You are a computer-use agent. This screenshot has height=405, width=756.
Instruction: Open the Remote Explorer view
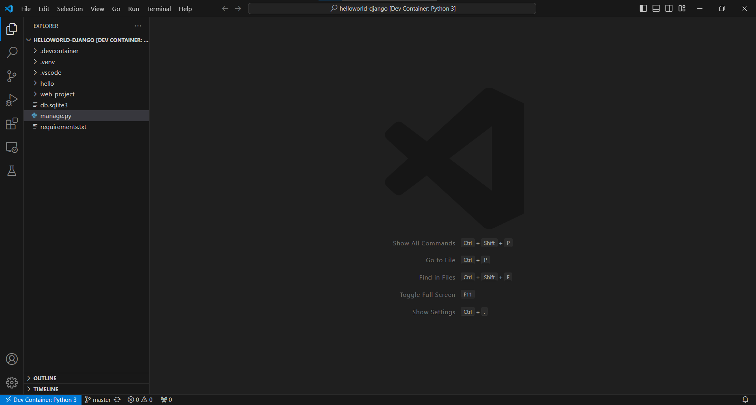12,147
